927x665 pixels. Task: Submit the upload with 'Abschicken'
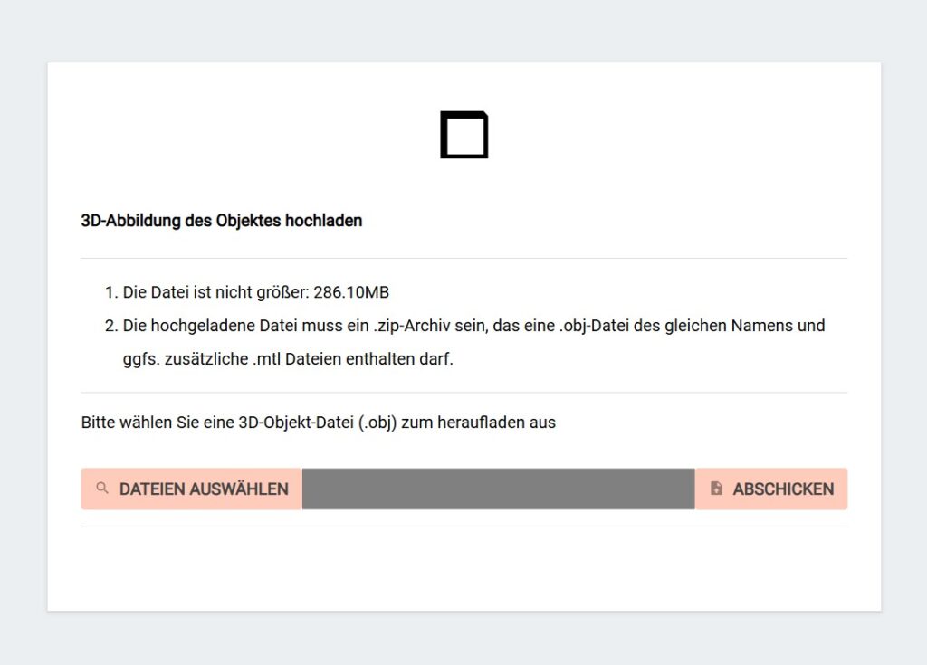pos(771,489)
